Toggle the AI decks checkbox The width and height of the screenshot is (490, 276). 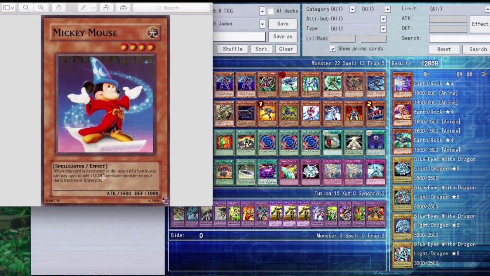pyautogui.click(x=271, y=11)
